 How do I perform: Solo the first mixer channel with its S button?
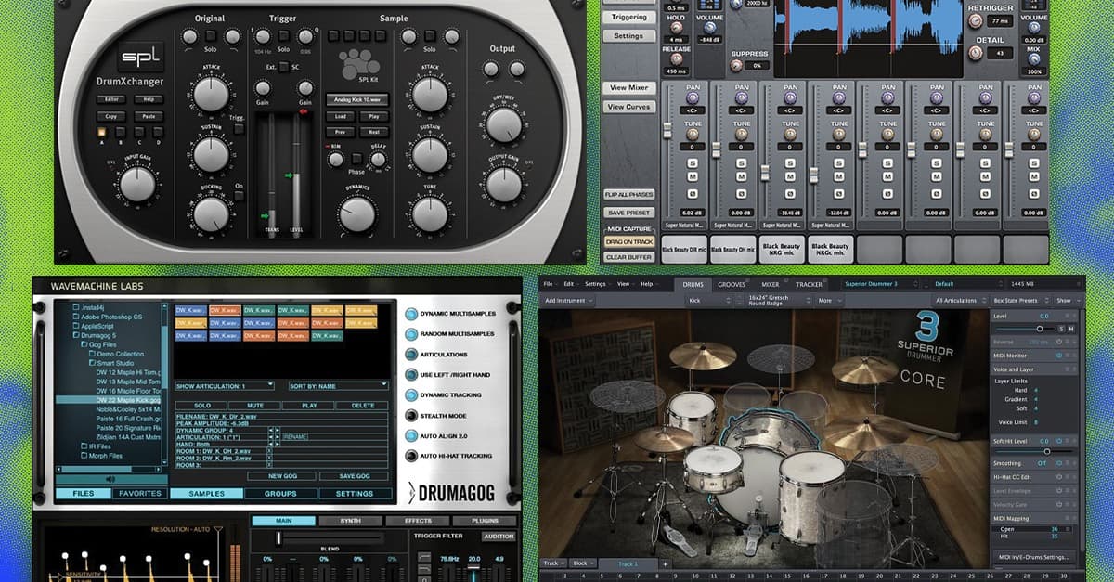(692, 163)
